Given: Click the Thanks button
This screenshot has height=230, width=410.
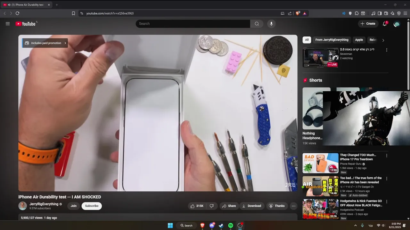Looking at the screenshot, I should coord(276,206).
